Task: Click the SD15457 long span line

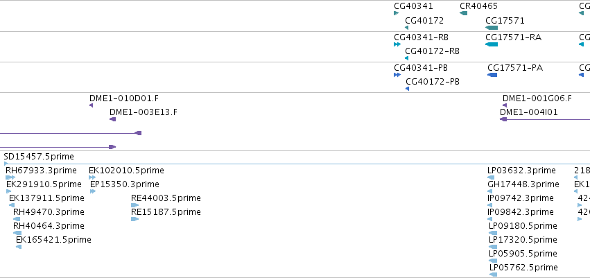Action: [297, 164]
